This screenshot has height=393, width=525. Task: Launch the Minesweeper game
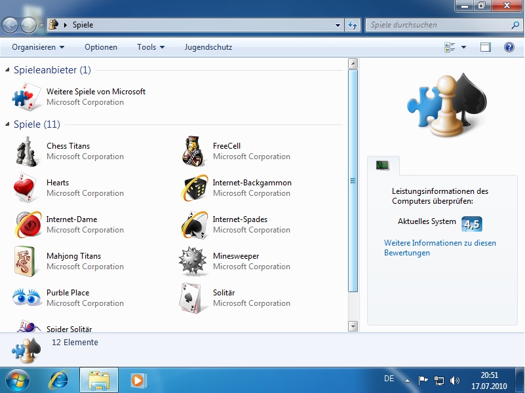coord(194,261)
